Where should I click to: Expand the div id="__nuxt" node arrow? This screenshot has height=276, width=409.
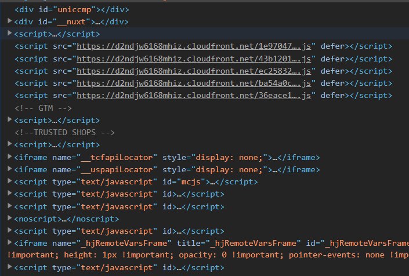pos(10,21)
